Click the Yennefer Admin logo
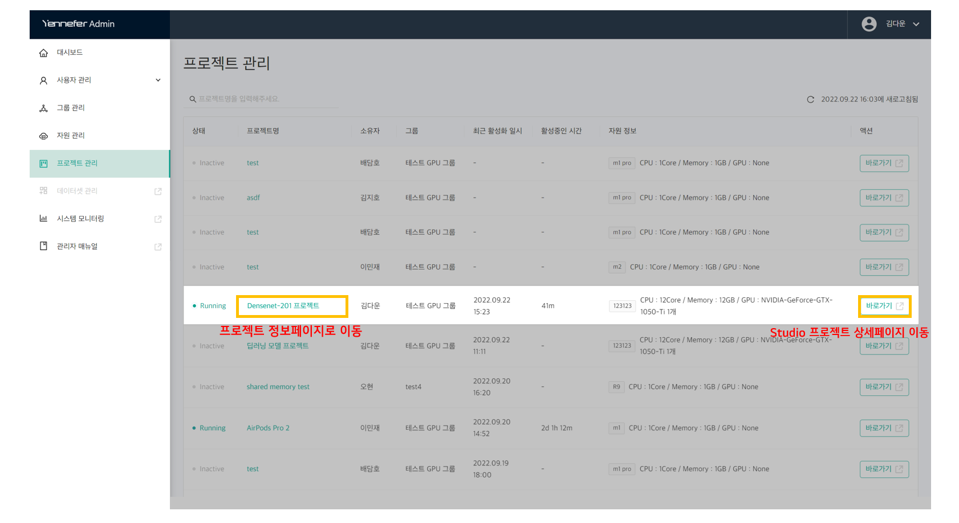The image size is (959, 523). tap(78, 24)
